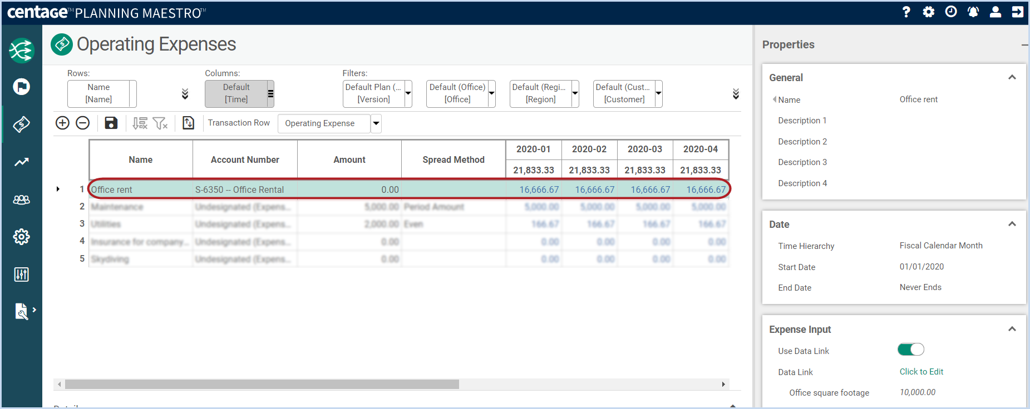Screen dimensions: 1030x409
Task: Open the sidebar gear configuration icon
Action: (x=22, y=237)
